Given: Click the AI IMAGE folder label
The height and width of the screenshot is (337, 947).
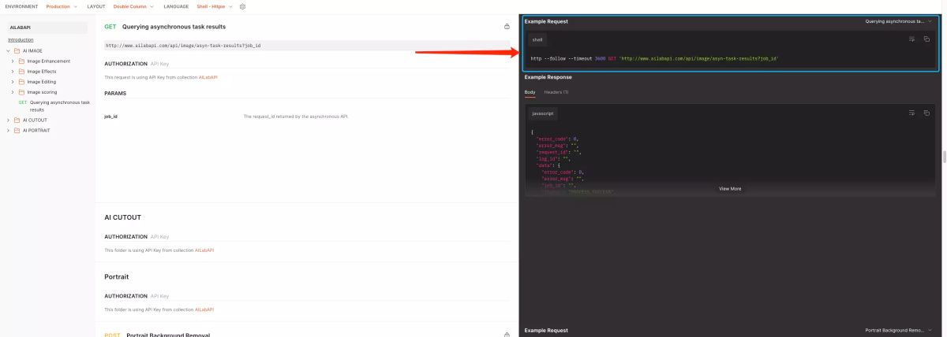Looking at the screenshot, I should [32, 50].
